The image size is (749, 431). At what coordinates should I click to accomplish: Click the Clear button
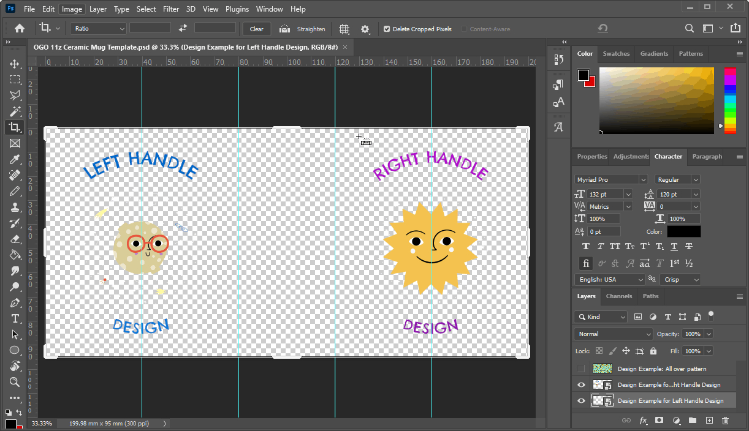257,29
